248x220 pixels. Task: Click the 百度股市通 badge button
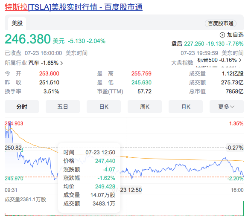coord(221,23)
